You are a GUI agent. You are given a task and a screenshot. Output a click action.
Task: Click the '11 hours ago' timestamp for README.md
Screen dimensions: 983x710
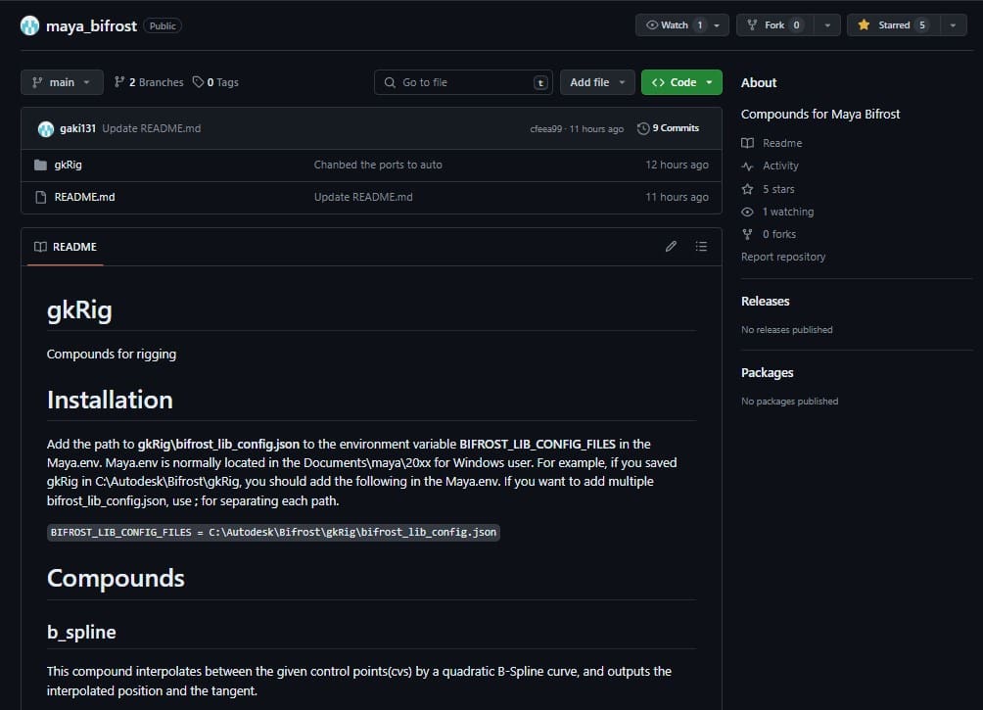[678, 197]
